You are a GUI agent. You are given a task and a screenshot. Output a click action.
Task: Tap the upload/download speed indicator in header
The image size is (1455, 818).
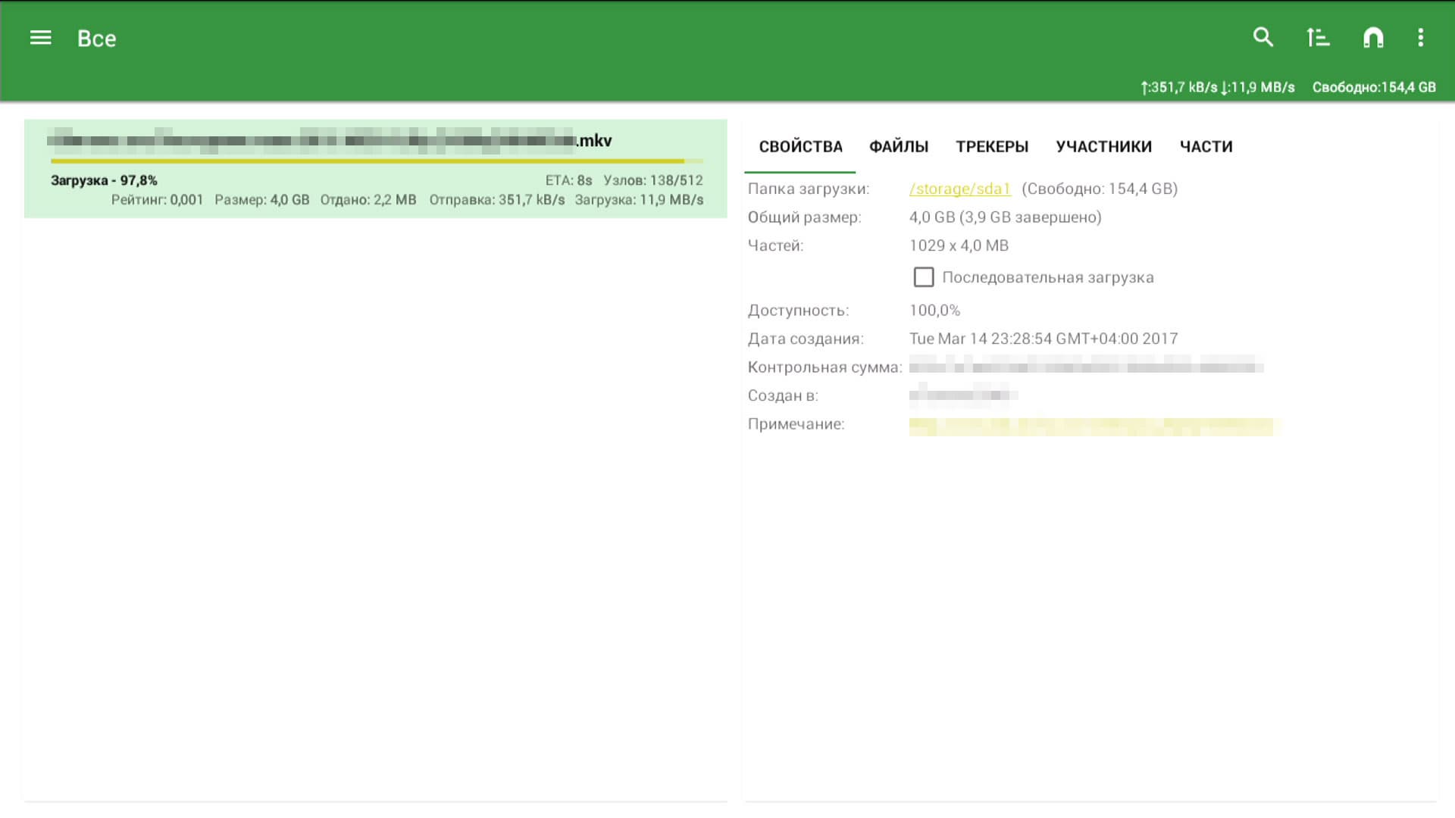[1217, 87]
